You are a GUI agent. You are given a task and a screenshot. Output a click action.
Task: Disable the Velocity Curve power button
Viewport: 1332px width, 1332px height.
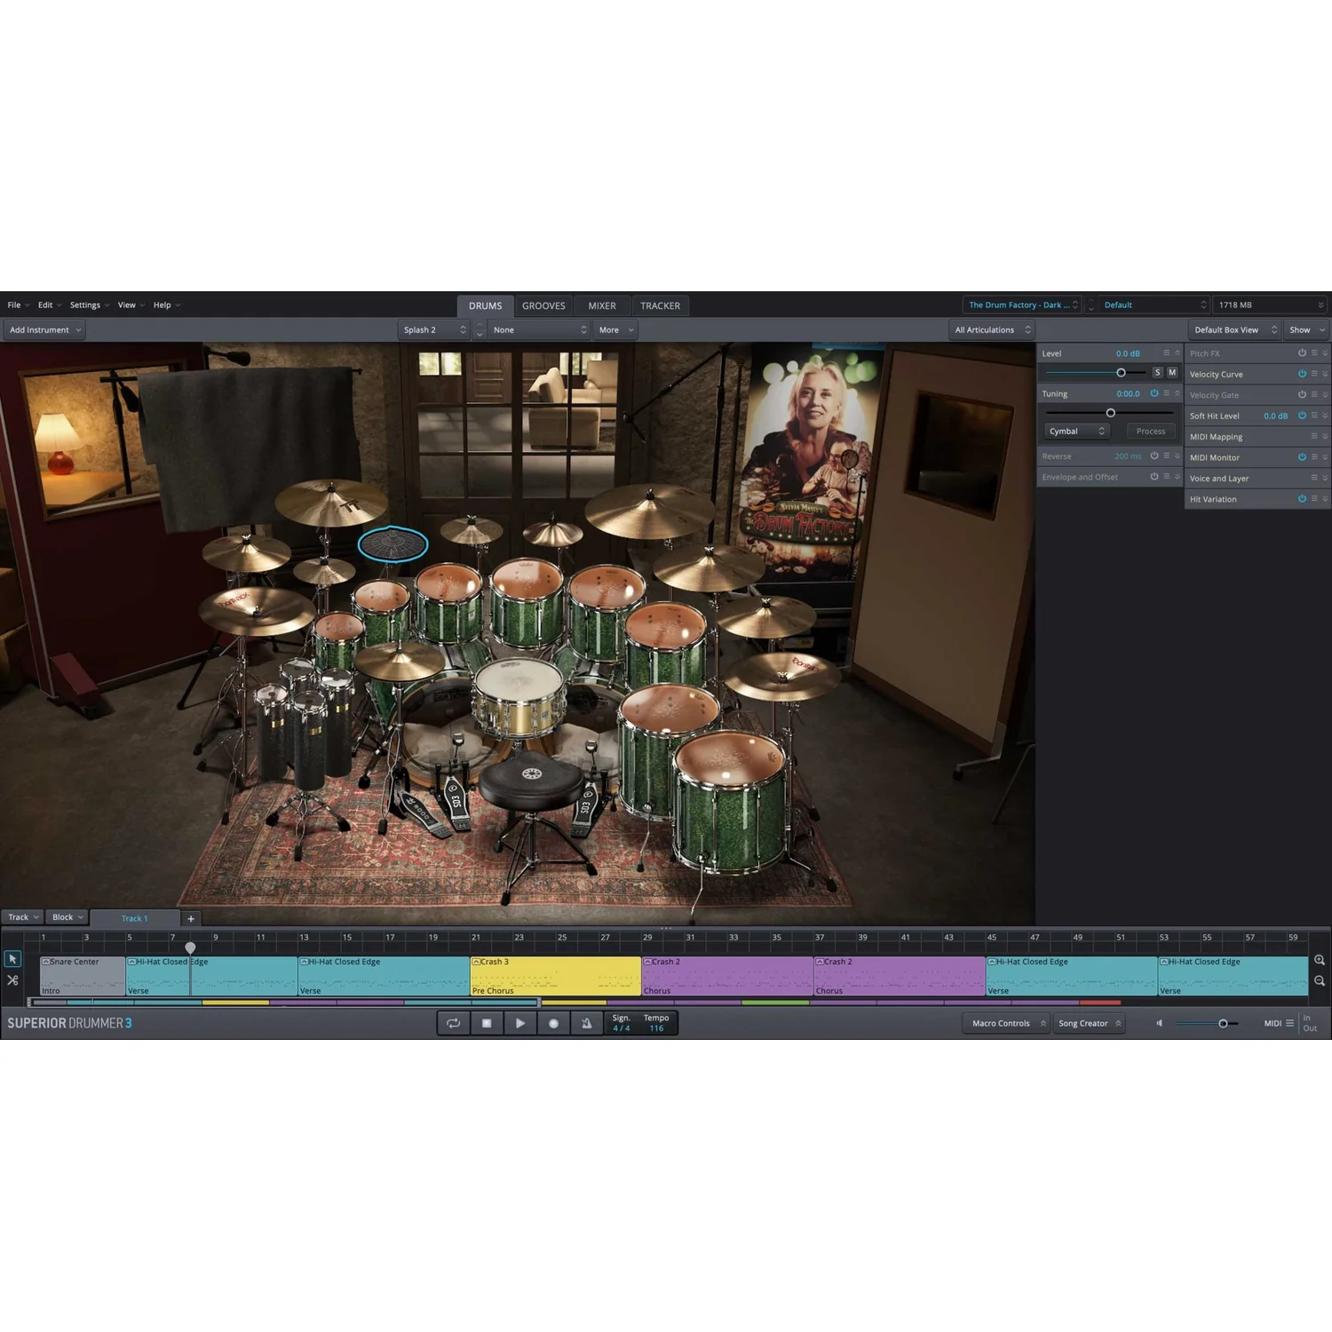[x=1302, y=374]
